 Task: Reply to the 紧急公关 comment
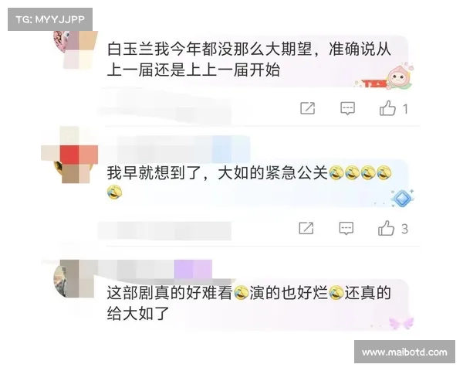click(x=346, y=229)
